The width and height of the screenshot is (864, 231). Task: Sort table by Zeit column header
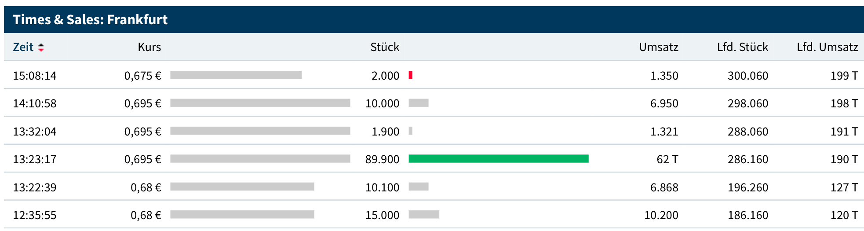(x=23, y=47)
